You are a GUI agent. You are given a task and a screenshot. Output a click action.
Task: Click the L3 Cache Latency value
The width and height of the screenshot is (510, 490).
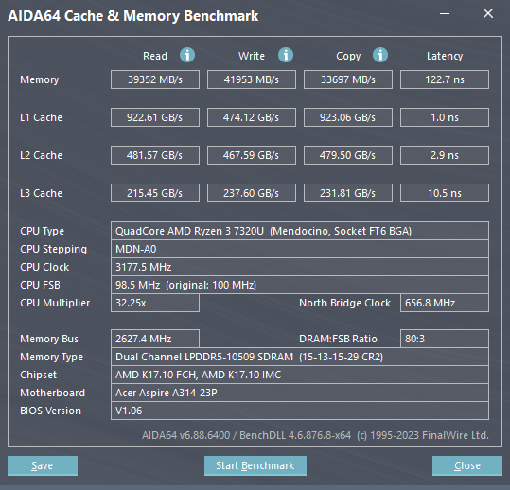(x=445, y=193)
